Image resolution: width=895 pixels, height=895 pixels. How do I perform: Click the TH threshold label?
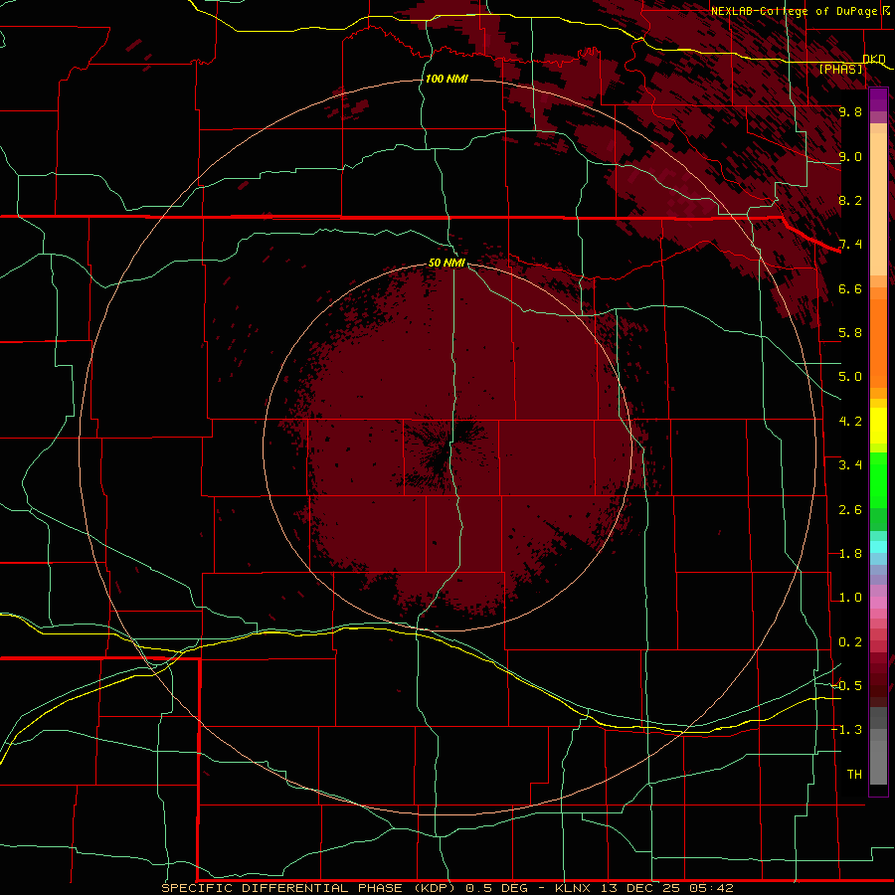(x=854, y=775)
